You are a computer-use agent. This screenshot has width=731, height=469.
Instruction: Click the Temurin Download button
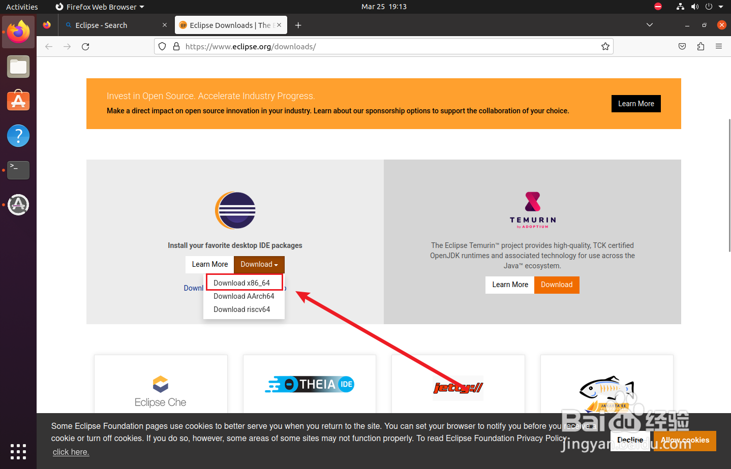tap(557, 285)
